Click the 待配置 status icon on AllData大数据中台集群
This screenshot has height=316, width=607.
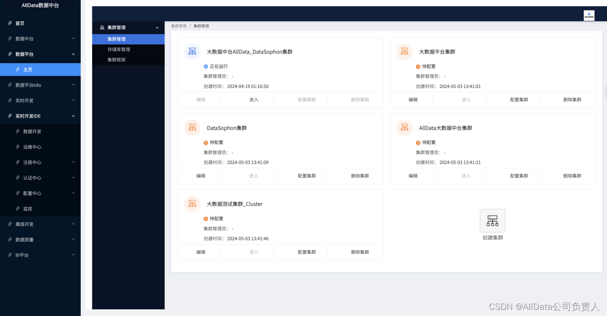point(418,143)
